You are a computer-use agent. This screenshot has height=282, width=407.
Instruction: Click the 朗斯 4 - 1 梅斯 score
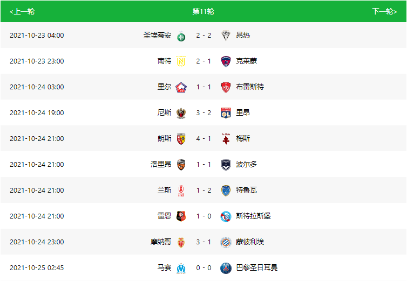point(204,139)
